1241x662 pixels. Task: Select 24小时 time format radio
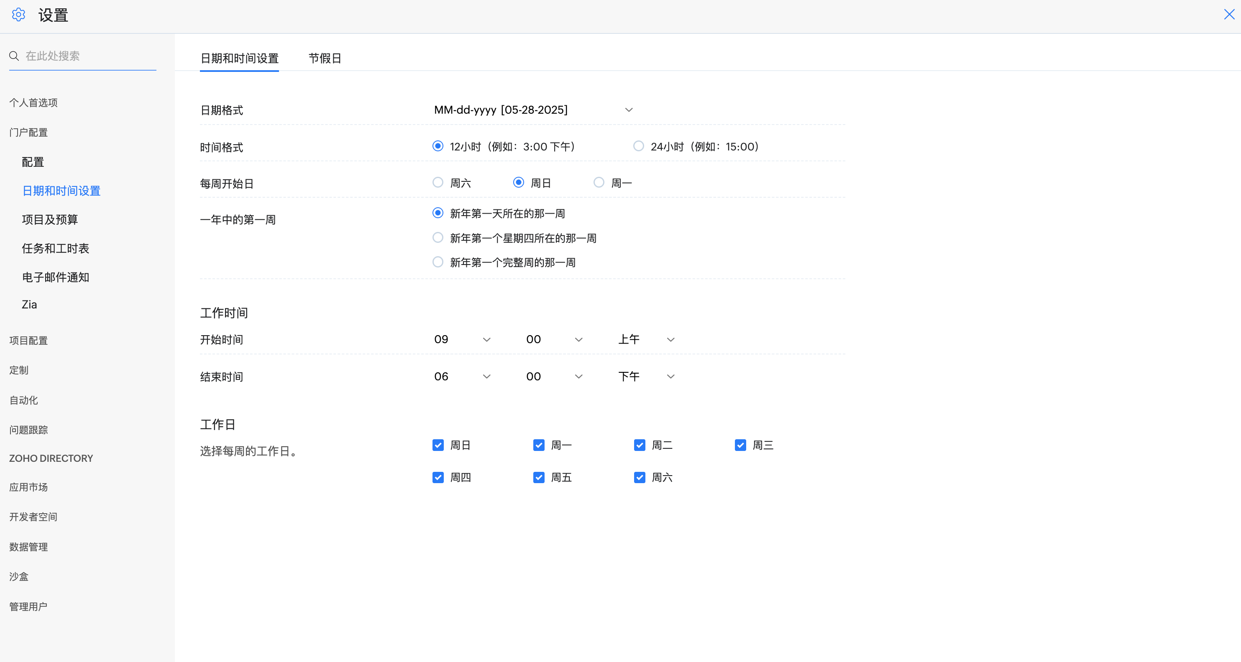pyautogui.click(x=638, y=146)
